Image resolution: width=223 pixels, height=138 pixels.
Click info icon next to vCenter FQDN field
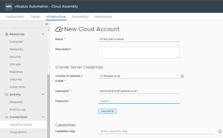(182, 76)
